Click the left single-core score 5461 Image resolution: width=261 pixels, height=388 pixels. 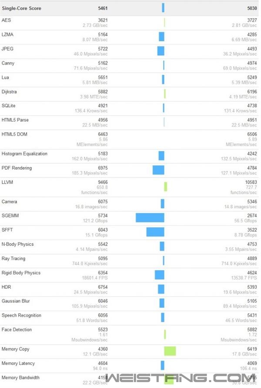click(x=103, y=8)
